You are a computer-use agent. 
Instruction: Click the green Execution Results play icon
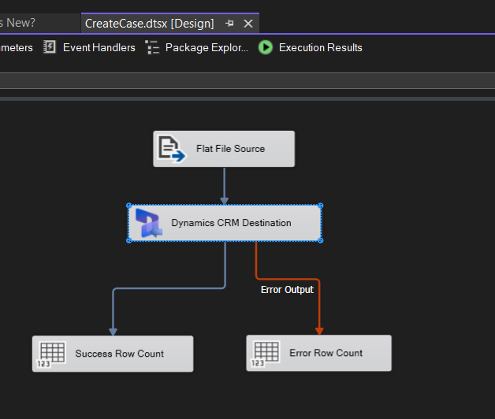266,47
